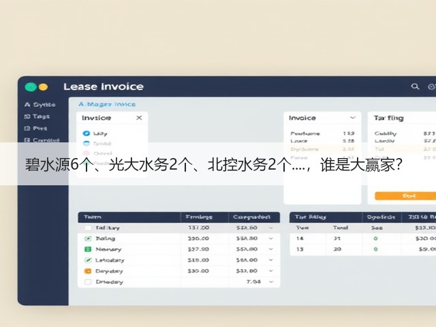Image resolution: width=436 pixels, height=327 pixels.
Task: Expand the chevron on the $27.00 row
Action: 271,249
